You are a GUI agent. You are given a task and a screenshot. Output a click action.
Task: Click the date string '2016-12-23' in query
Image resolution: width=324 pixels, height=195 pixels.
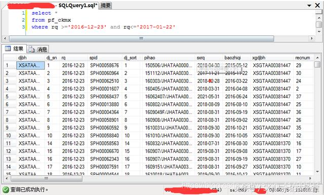coord(87,27)
